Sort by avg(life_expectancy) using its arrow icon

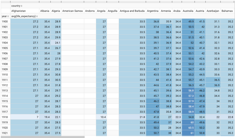(37, 16)
